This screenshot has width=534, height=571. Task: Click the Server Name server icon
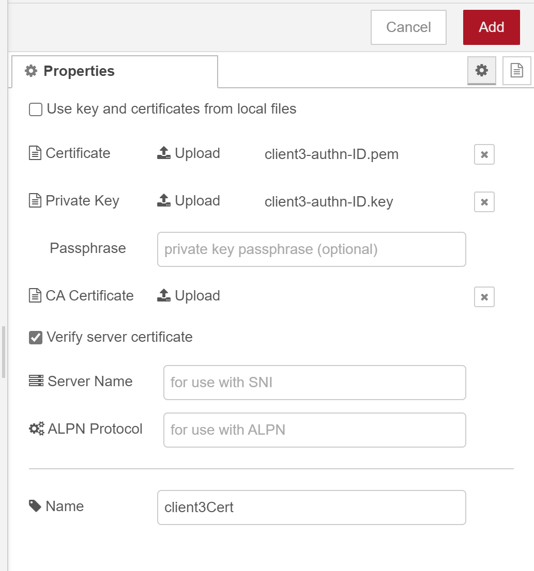(x=36, y=382)
